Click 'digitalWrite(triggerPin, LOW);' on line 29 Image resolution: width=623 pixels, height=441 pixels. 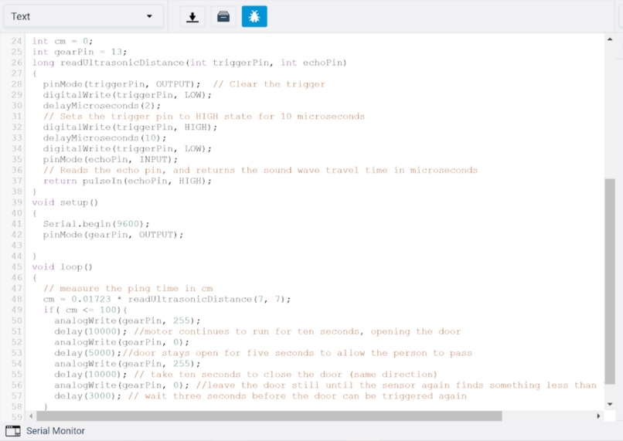pyautogui.click(x=127, y=95)
